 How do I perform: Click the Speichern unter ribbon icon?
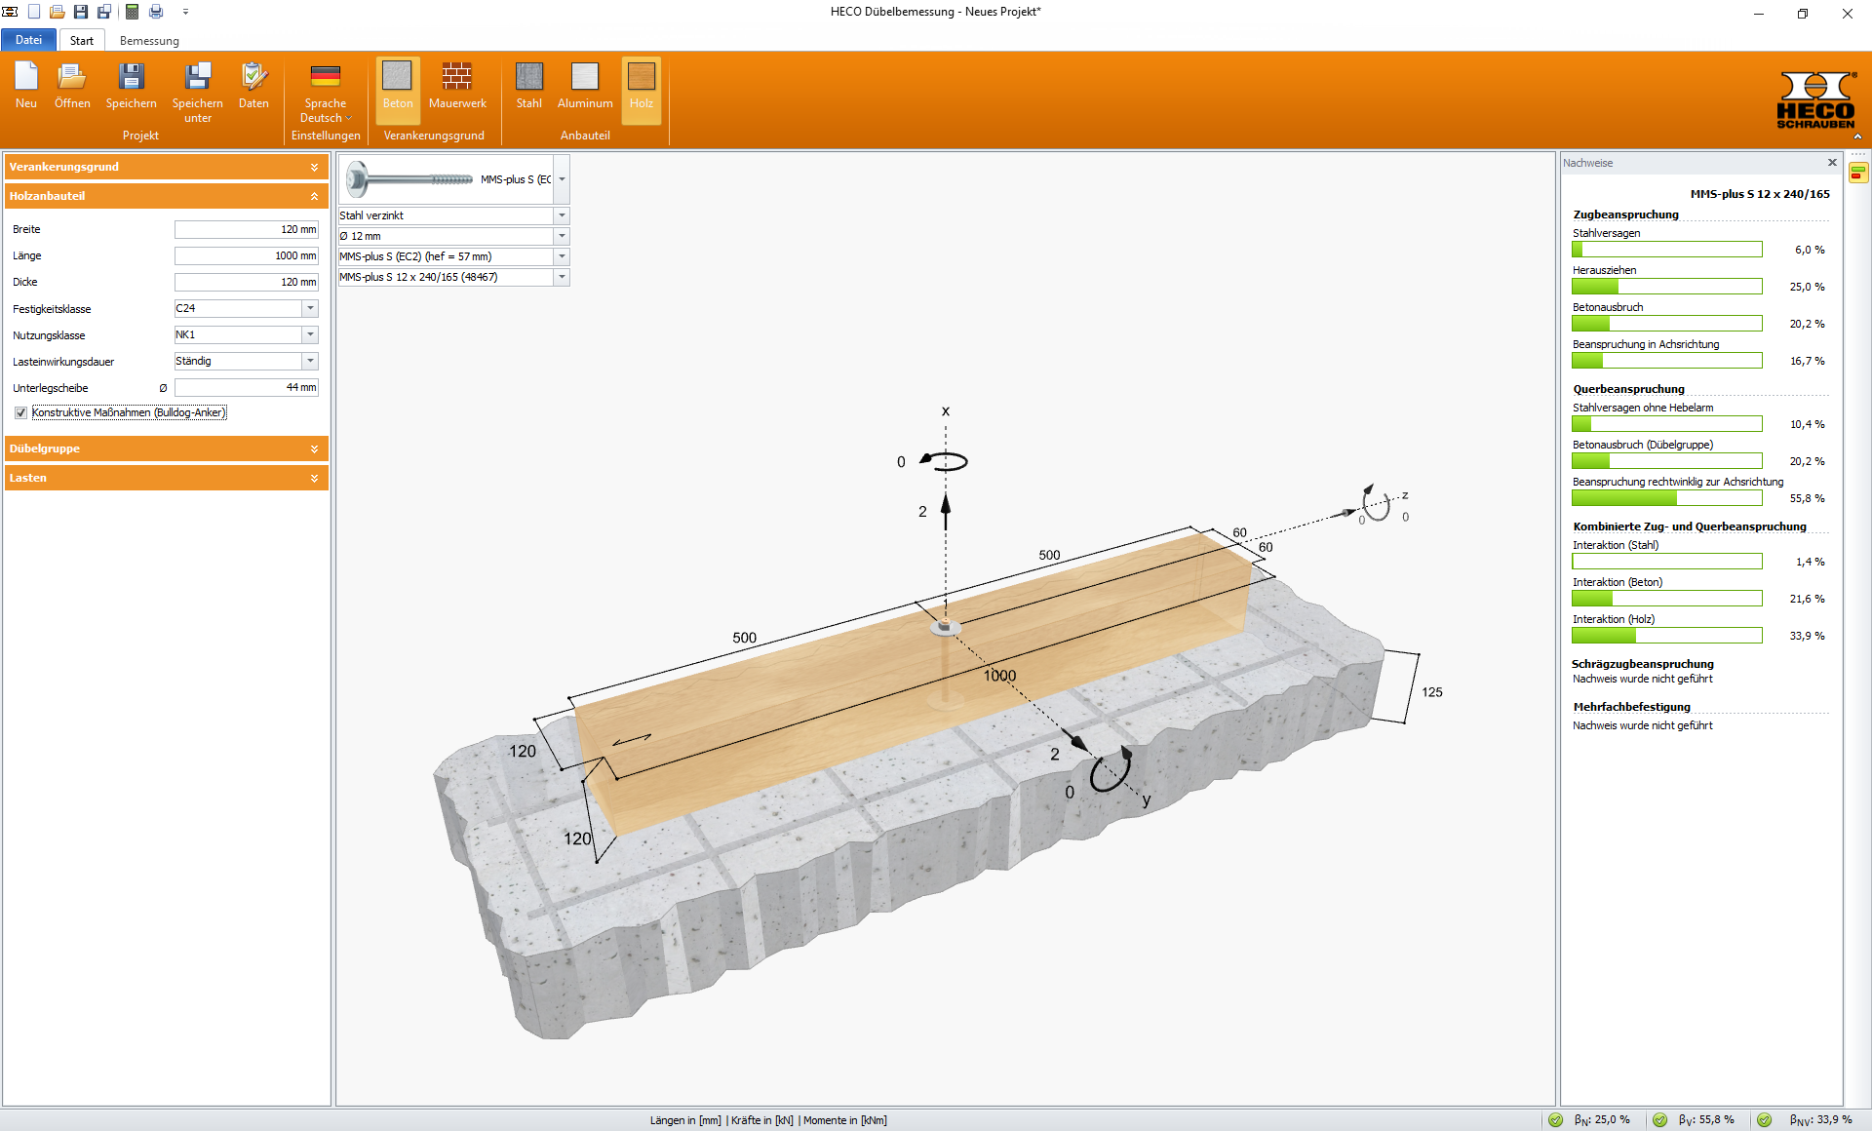click(198, 93)
